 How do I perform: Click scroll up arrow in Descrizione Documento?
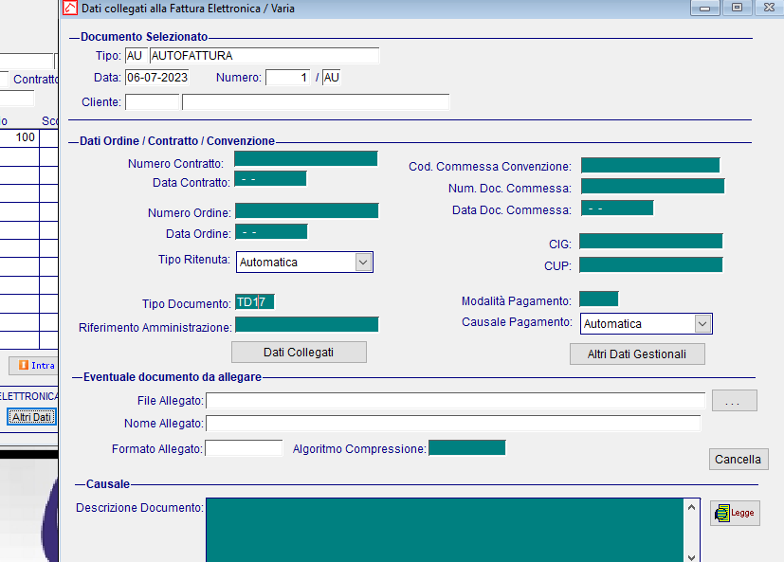691,507
